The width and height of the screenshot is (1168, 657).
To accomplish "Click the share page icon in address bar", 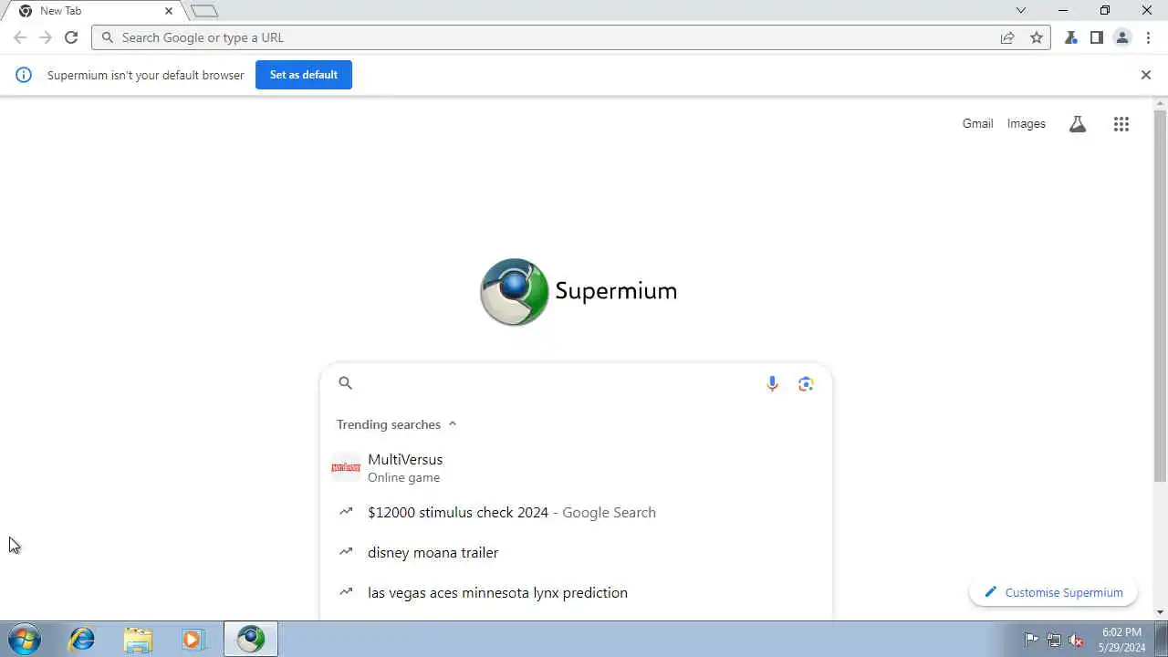I will tap(1007, 37).
